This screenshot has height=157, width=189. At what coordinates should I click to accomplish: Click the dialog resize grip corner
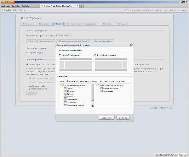click(133, 120)
